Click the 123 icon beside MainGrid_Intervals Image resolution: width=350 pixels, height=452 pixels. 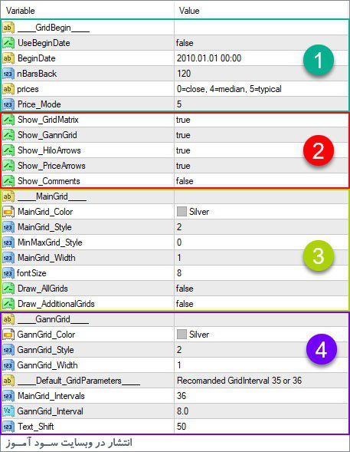tap(8, 396)
